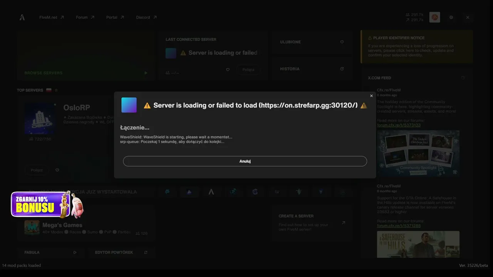Expand the Top Servers country selector chevron
493x277 pixels.
coord(56,90)
